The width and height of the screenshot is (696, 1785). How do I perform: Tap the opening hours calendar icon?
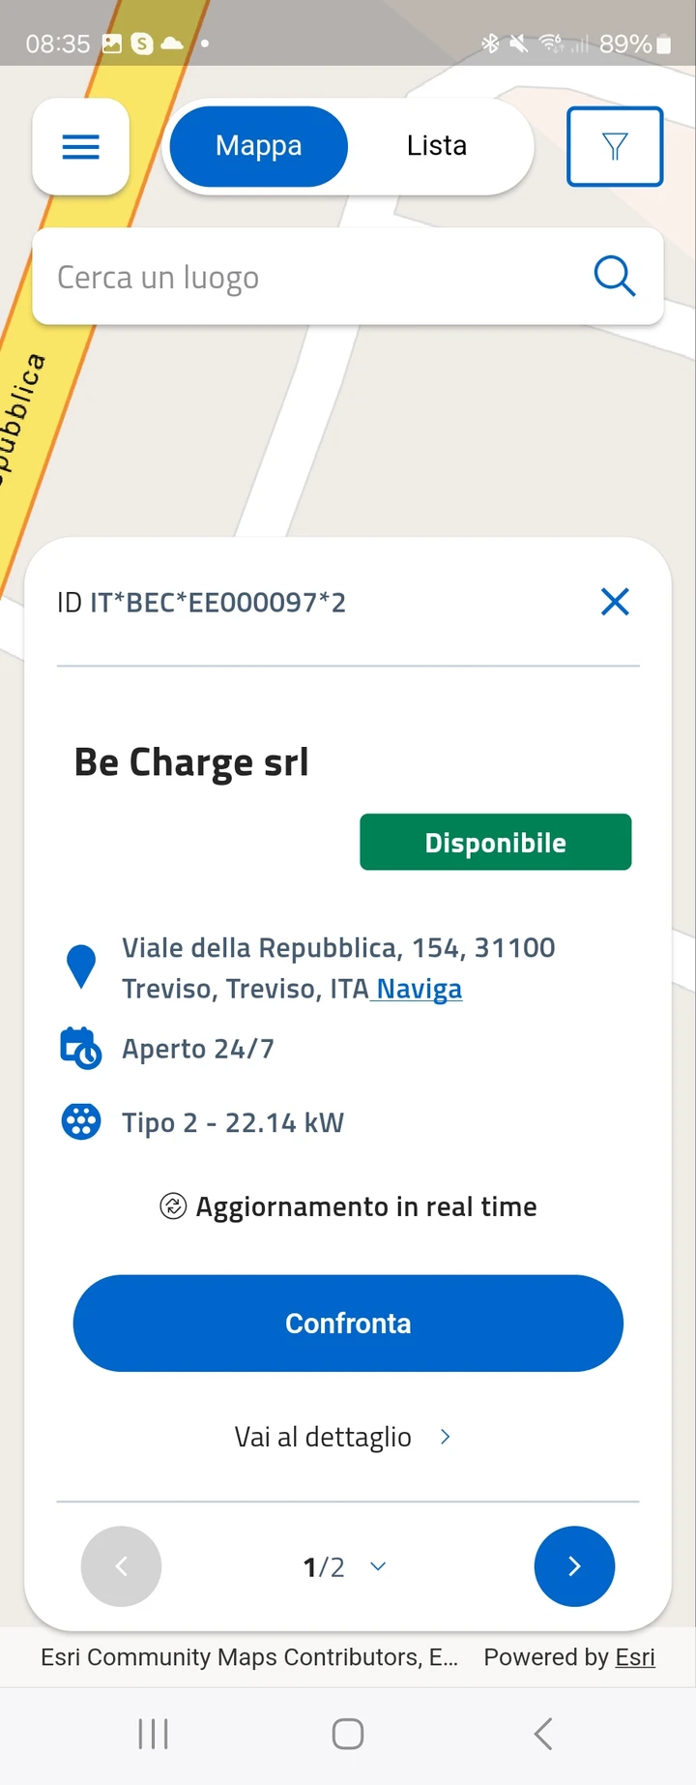[x=81, y=1048]
